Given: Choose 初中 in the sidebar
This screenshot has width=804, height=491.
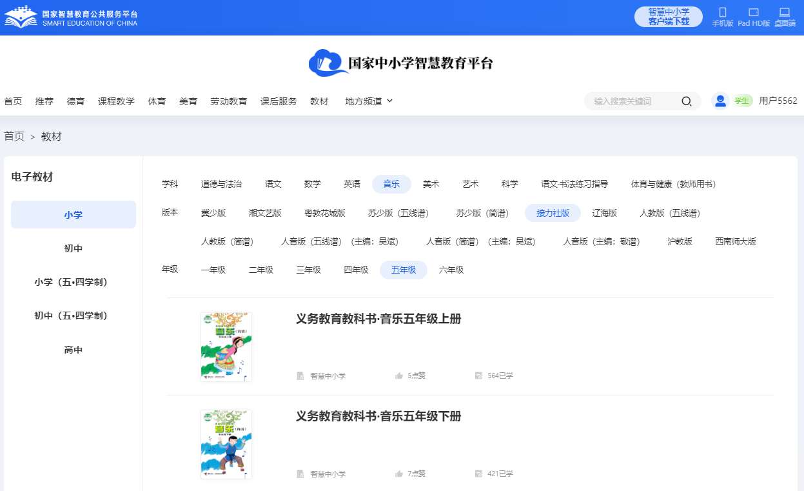Looking at the screenshot, I should tap(74, 248).
